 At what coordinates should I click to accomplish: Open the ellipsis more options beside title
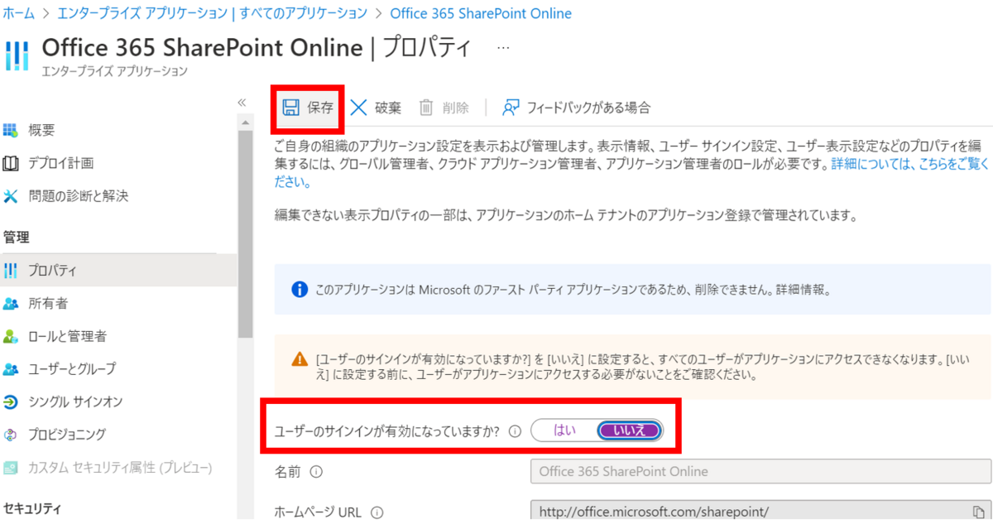503,49
